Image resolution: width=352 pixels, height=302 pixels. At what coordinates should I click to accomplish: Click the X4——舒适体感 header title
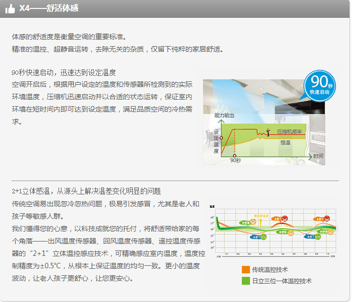[x=49, y=8]
